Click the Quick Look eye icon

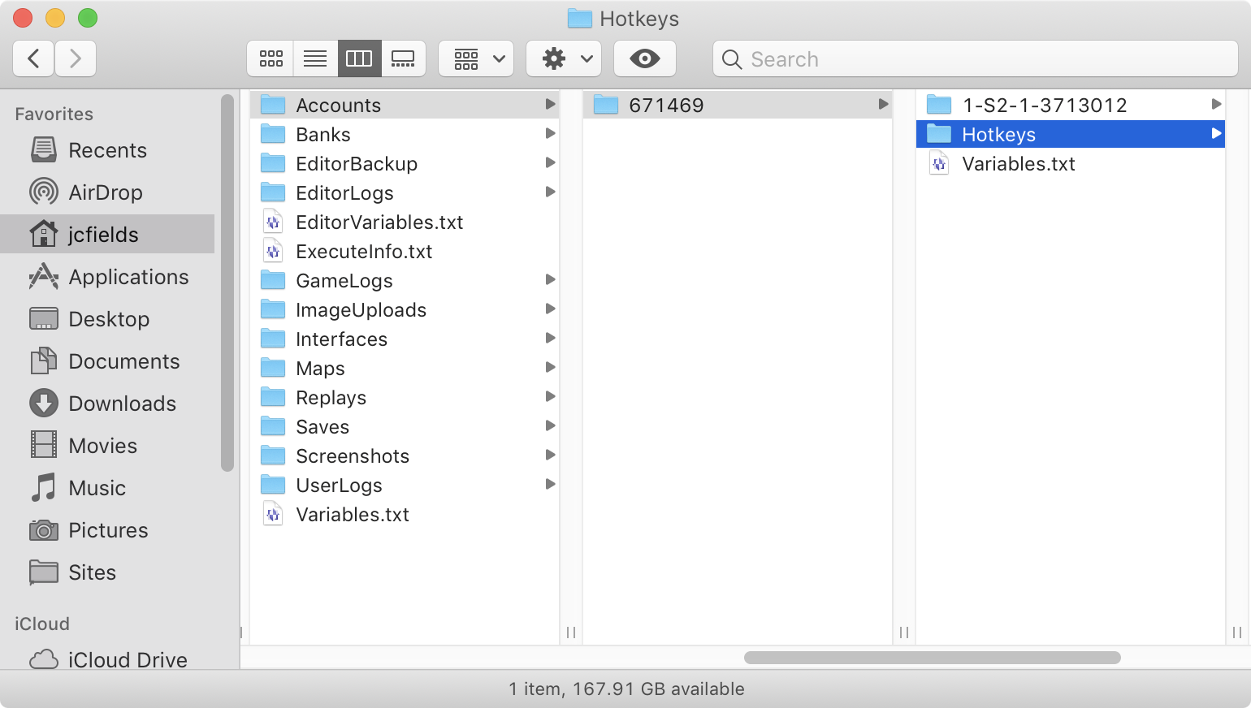[644, 58]
